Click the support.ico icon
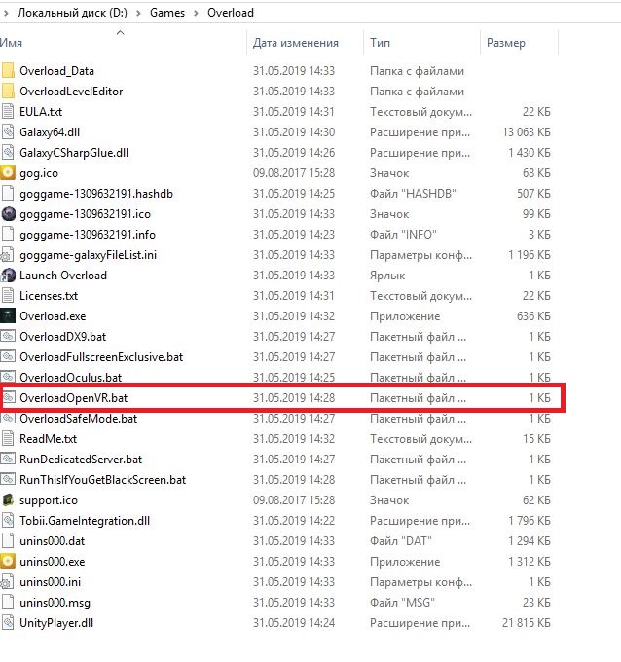621x662 pixels. [x=8, y=499]
